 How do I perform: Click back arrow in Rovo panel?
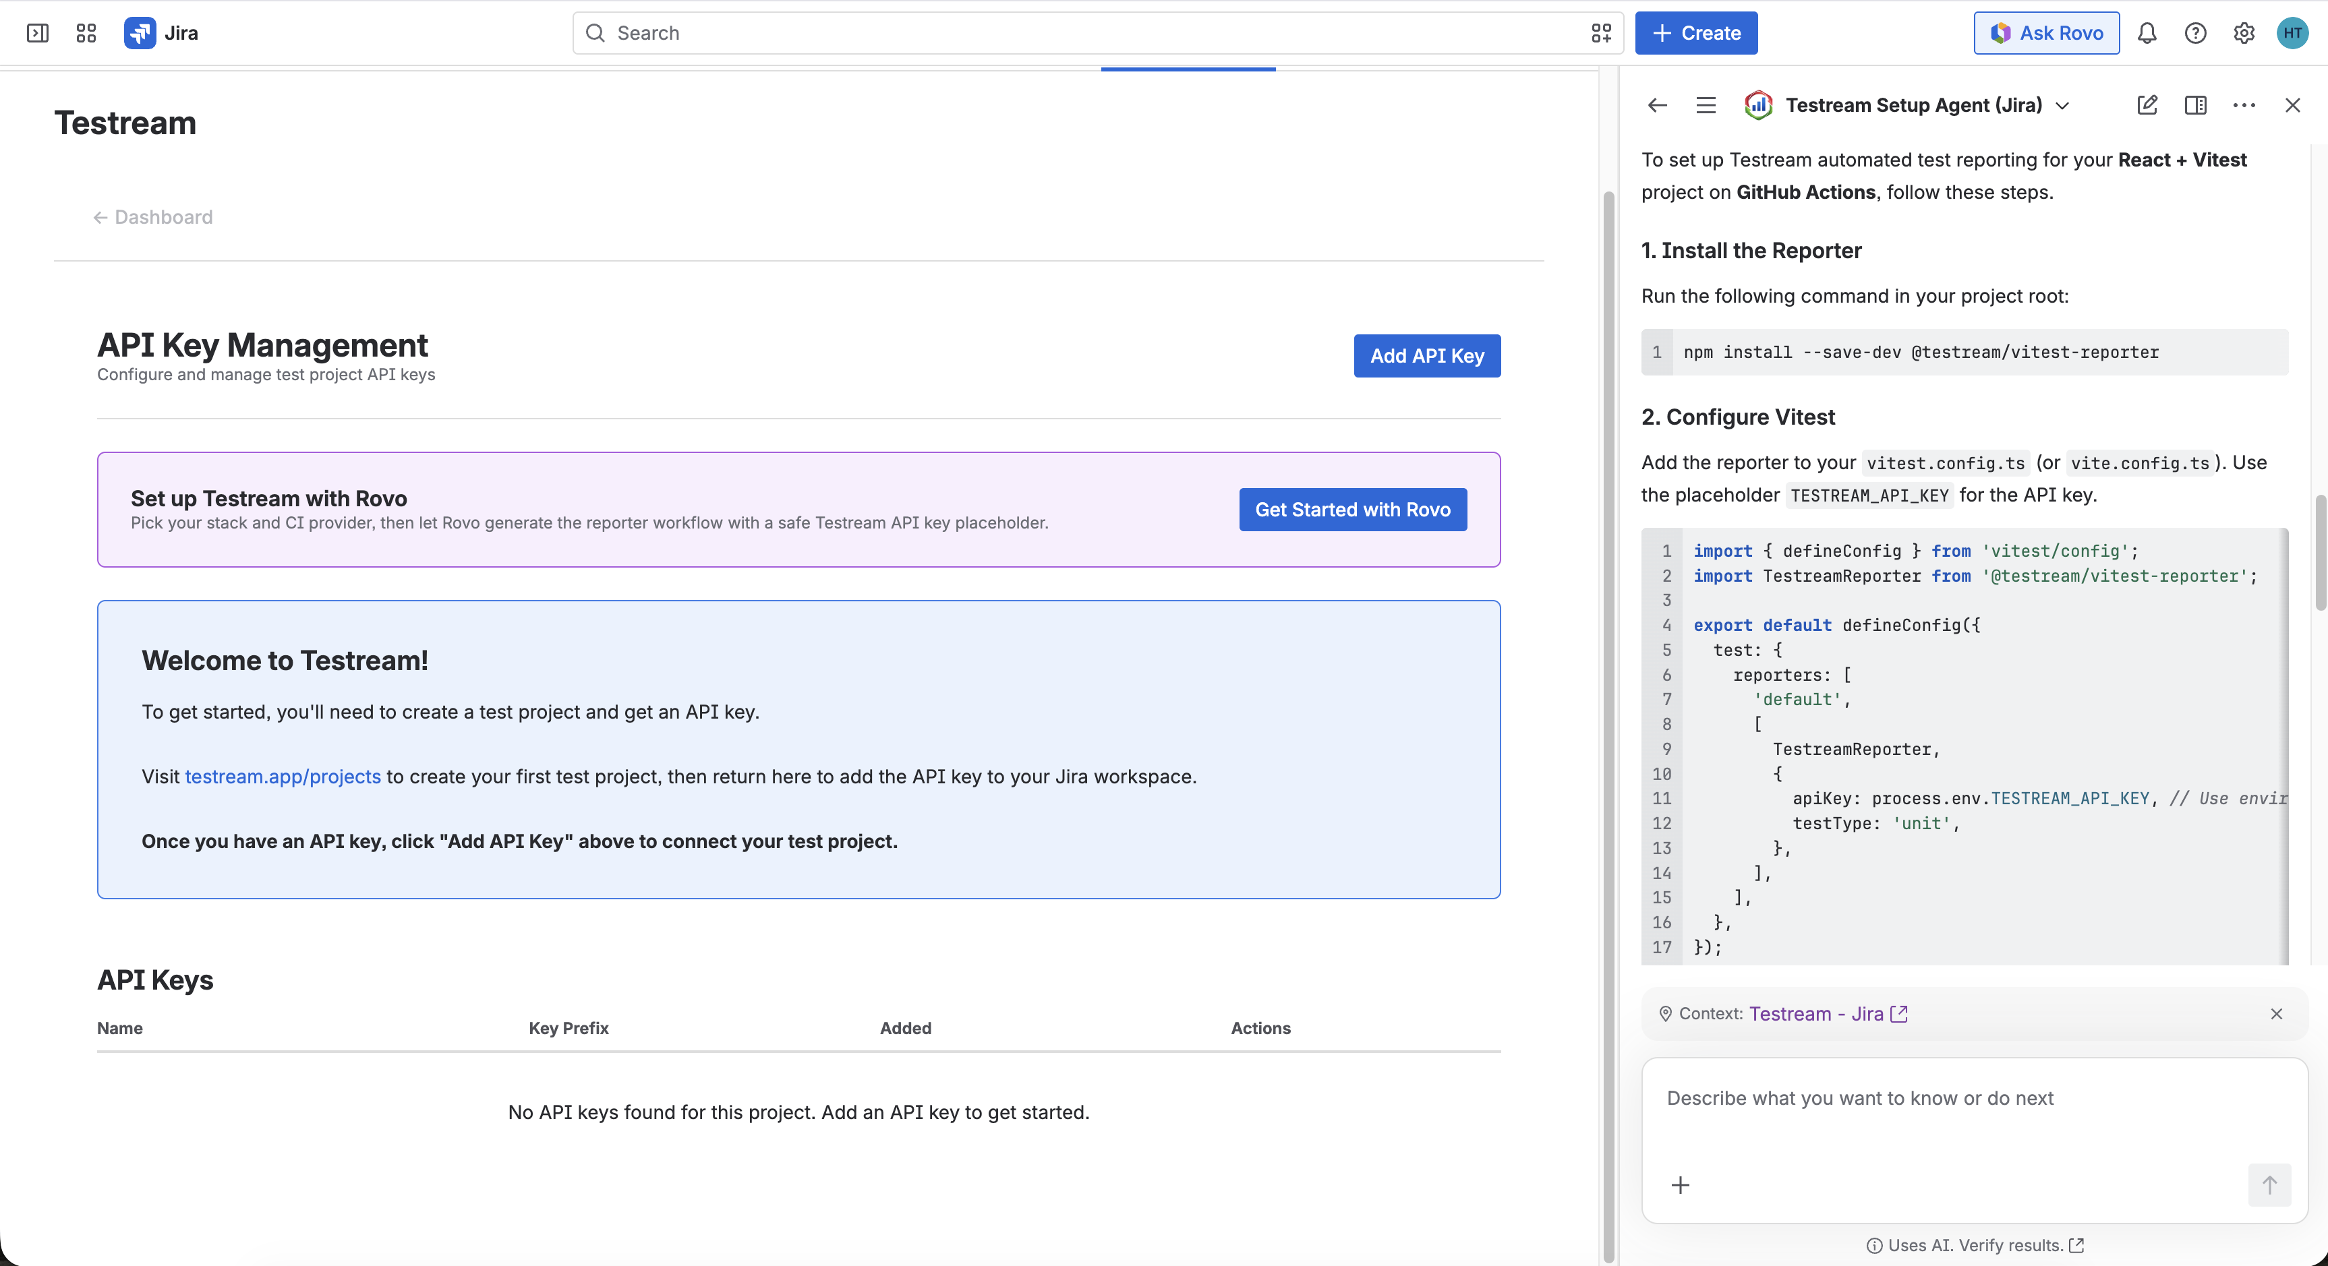coord(1656,106)
